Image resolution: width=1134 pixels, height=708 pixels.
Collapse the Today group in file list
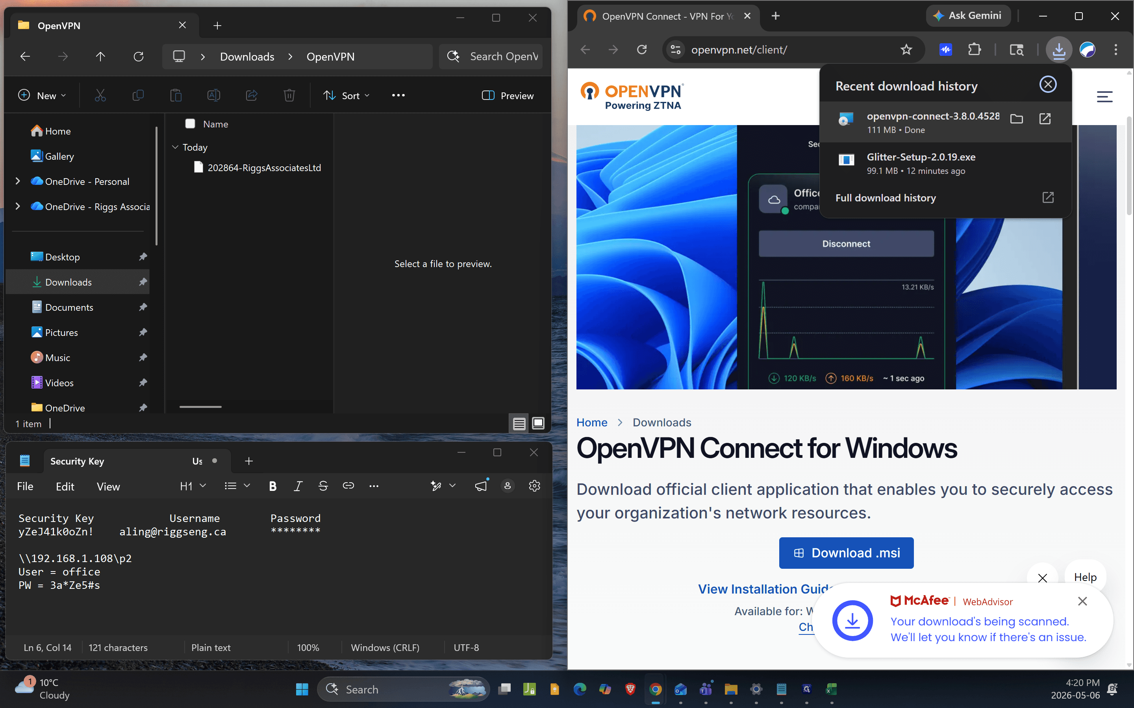coord(175,147)
